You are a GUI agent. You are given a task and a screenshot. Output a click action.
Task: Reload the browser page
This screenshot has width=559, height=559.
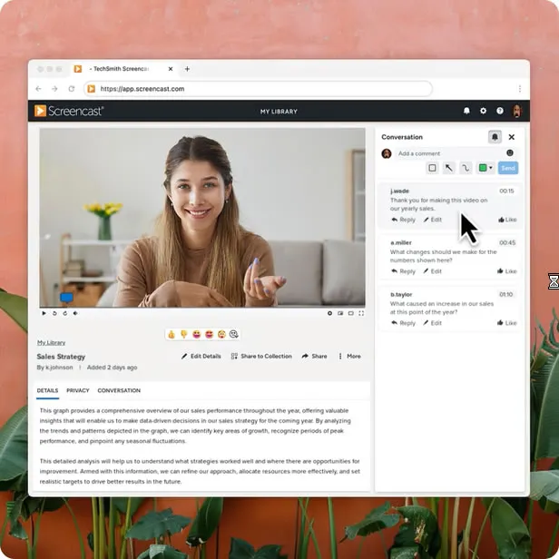tap(72, 89)
